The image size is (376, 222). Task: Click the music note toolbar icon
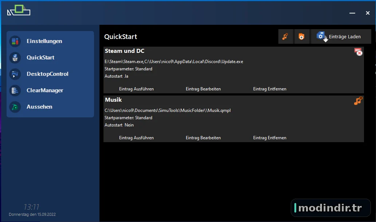pyautogui.click(x=285, y=36)
